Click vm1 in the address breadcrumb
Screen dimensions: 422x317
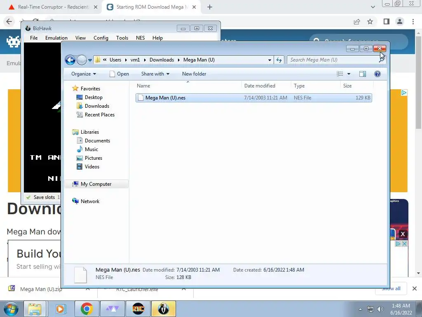click(135, 60)
